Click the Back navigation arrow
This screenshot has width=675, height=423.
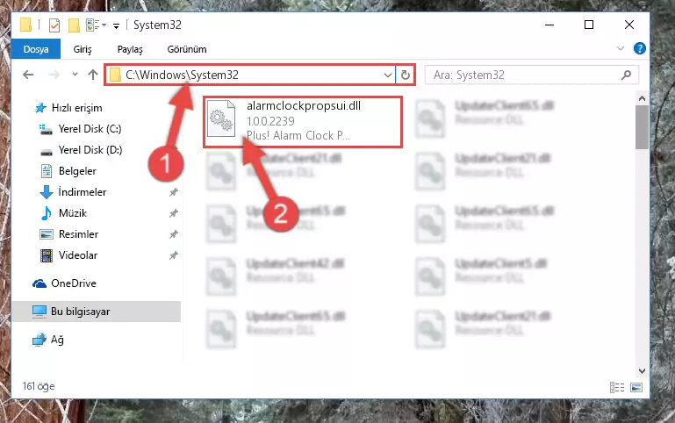tap(28, 75)
